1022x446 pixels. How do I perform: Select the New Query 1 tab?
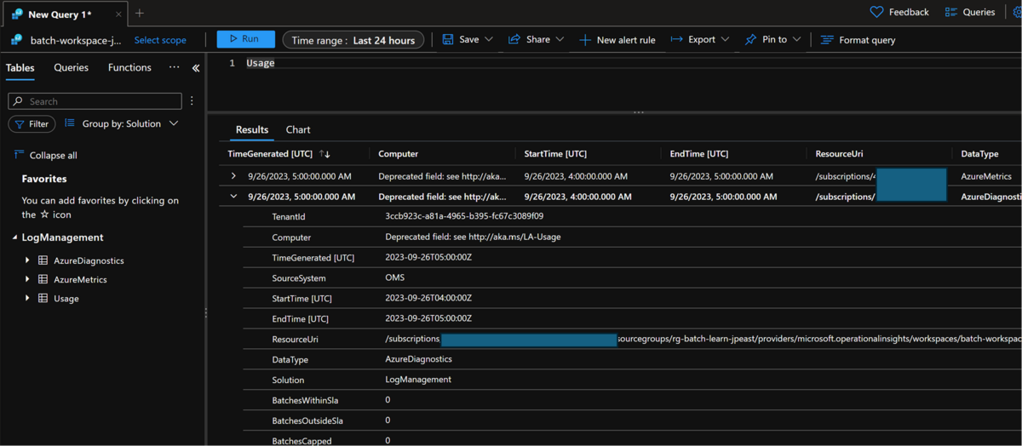click(64, 14)
